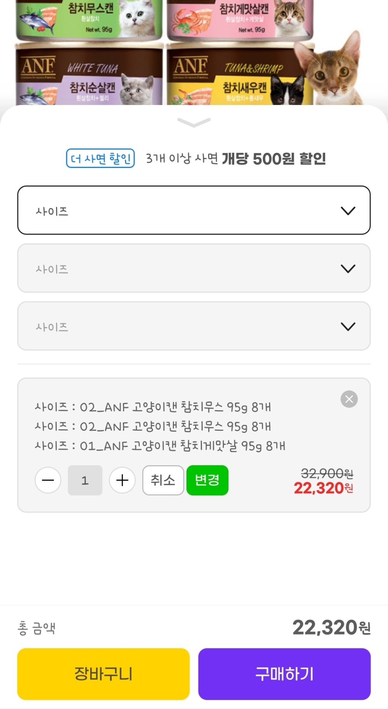Viewport: 388px width, 709px height.
Task: Increase quantity with the plus button
Action: tap(122, 480)
